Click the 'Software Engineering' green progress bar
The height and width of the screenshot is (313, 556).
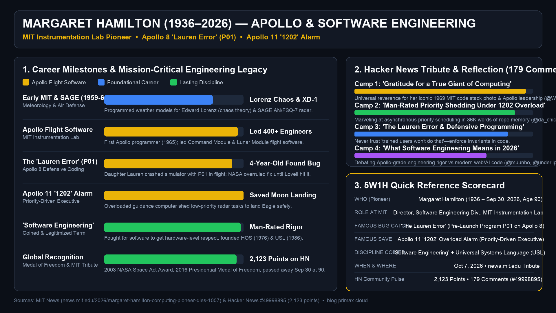tap(174, 227)
